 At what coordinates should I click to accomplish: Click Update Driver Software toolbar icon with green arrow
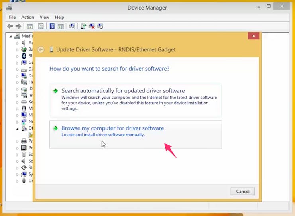[x=83, y=26]
